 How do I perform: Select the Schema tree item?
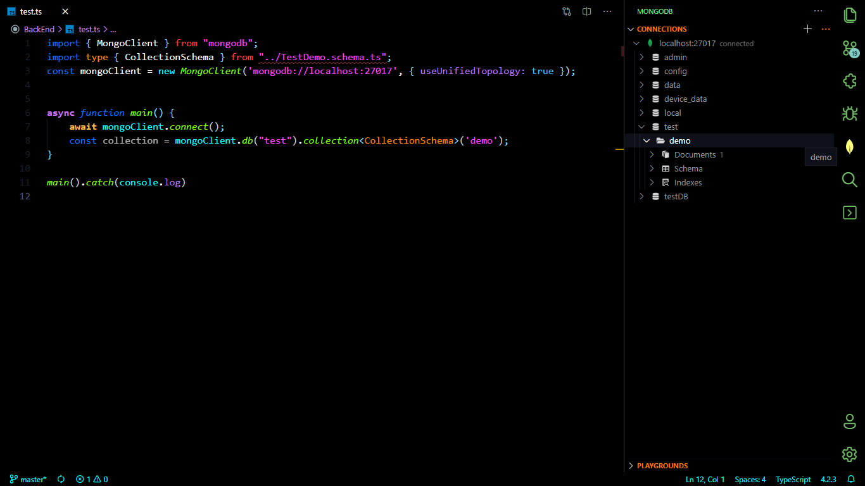point(729,168)
